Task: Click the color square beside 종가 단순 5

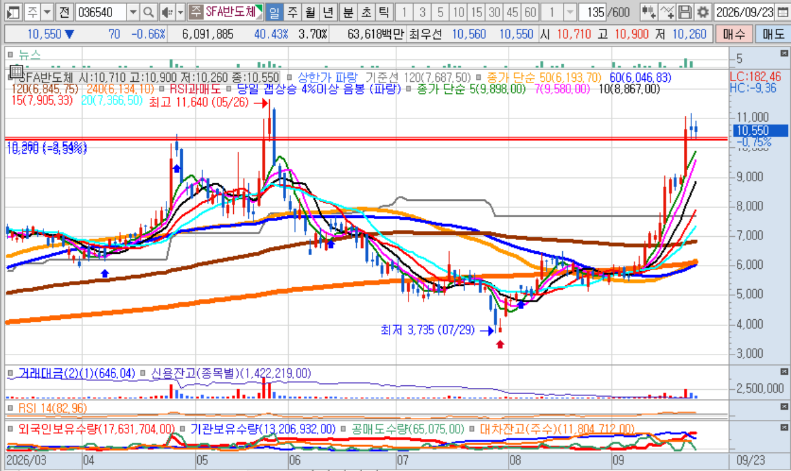Action: (x=409, y=89)
